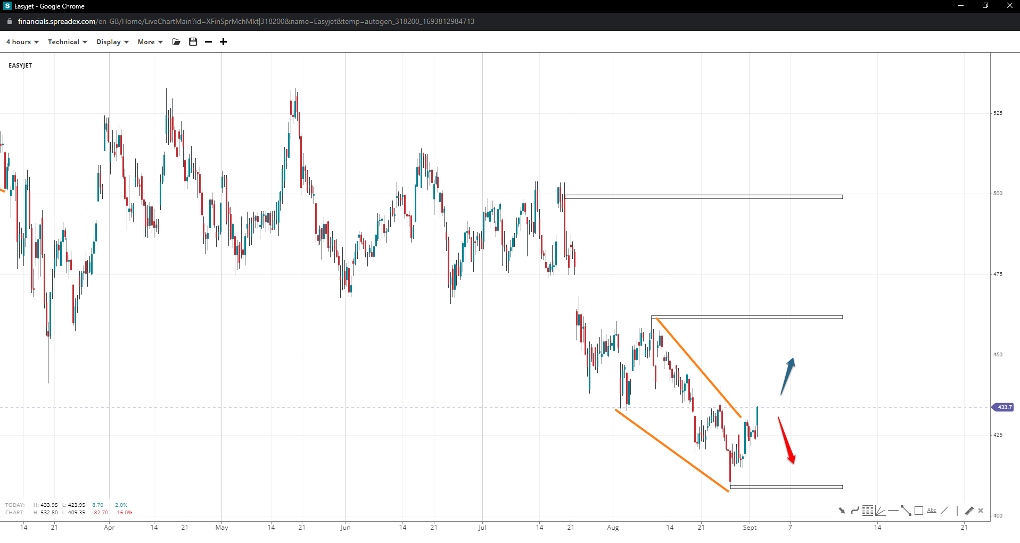Click the open saved chart folder icon
The height and width of the screenshot is (543, 1020).
177,42
